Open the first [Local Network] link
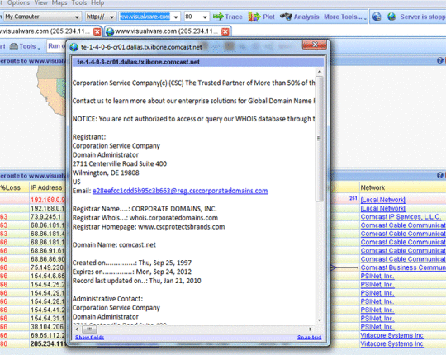 (383, 200)
